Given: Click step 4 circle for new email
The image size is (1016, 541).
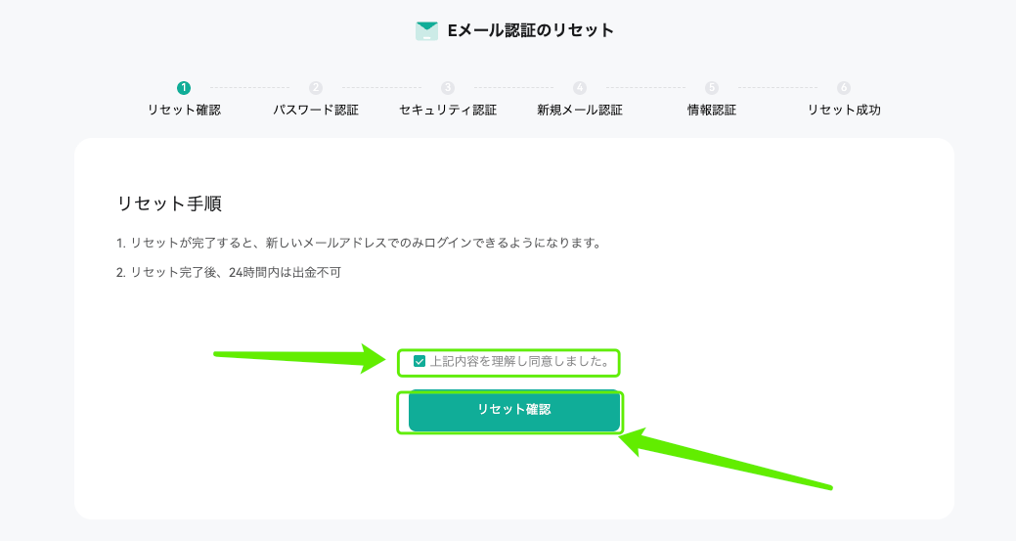Looking at the screenshot, I should click(x=580, y=87).
